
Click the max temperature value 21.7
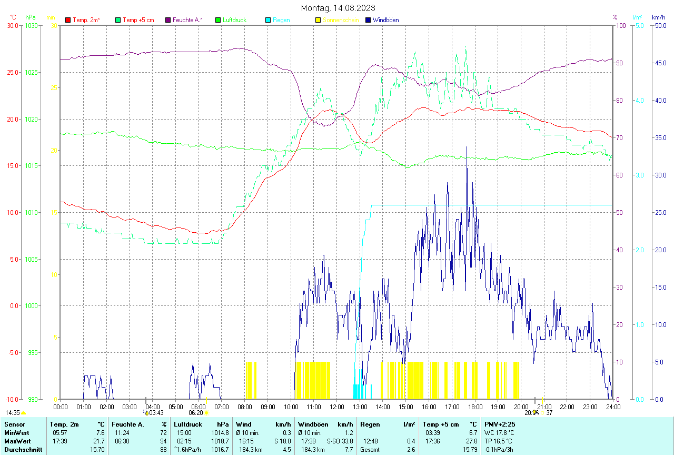(98, 441)
